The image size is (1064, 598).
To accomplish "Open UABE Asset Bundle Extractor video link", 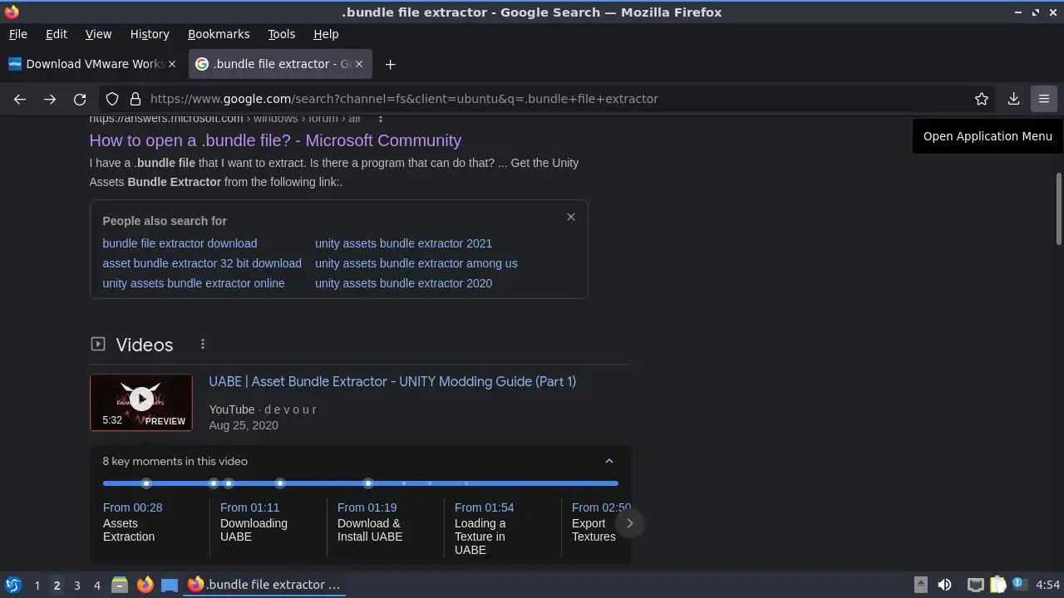I will tap(392, 382).
